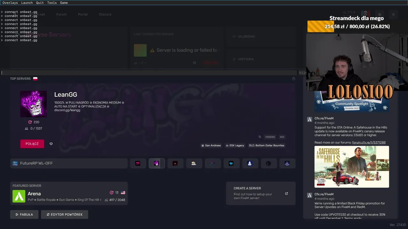Open the Portal navigation link

[x=83, y=14]
